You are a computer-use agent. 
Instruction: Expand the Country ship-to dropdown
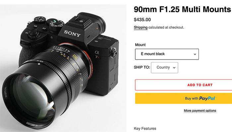tap(164, 67)
